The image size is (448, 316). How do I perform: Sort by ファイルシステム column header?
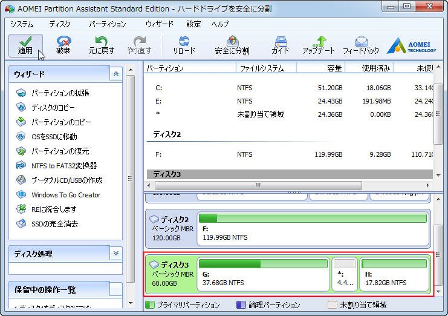pyautogui.click(x=266, y=68)
